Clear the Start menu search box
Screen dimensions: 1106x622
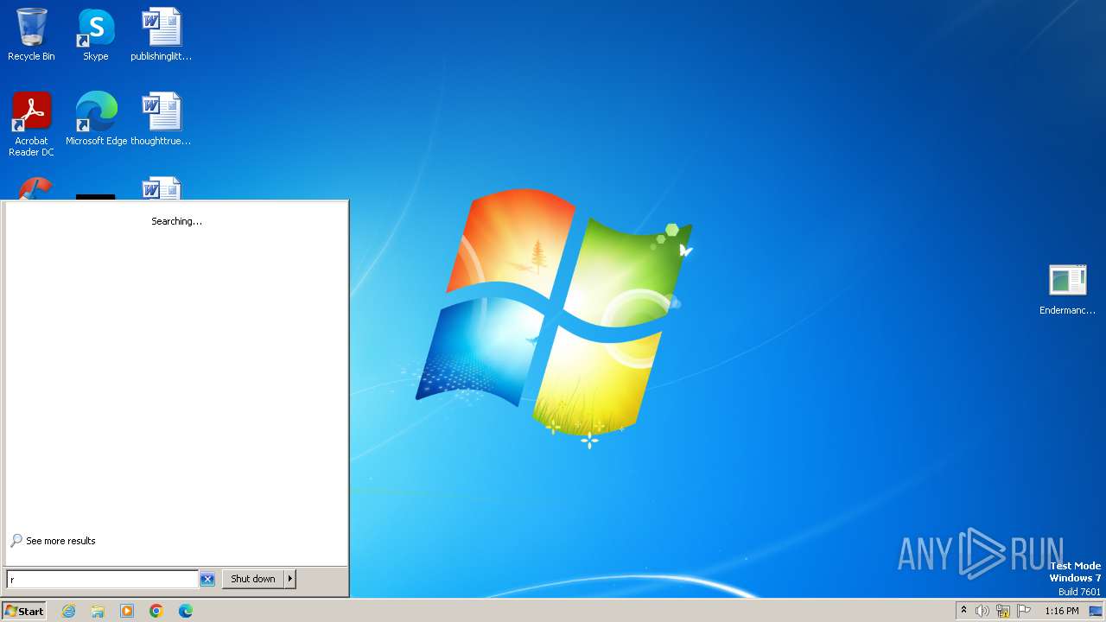(207, 579)
